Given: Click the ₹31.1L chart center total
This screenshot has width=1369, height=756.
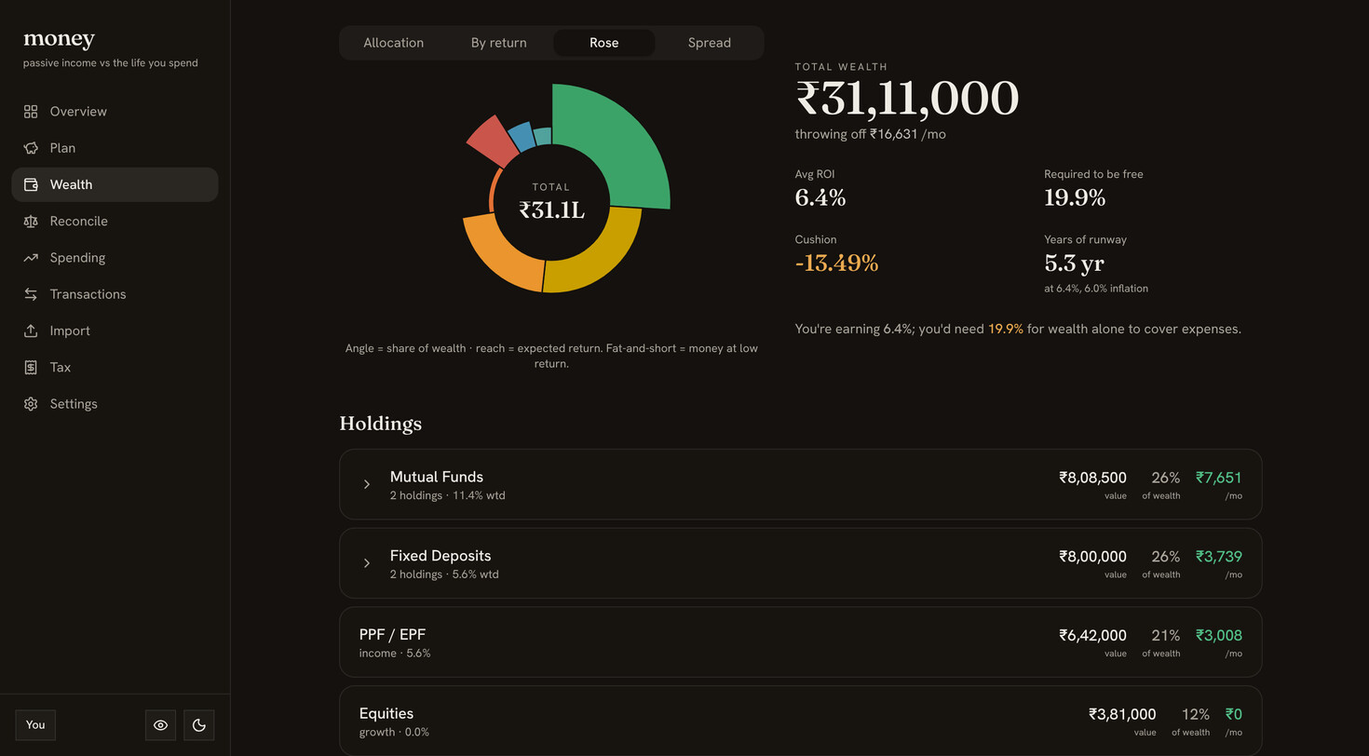Looking at the screenshot, I should 551,210.
